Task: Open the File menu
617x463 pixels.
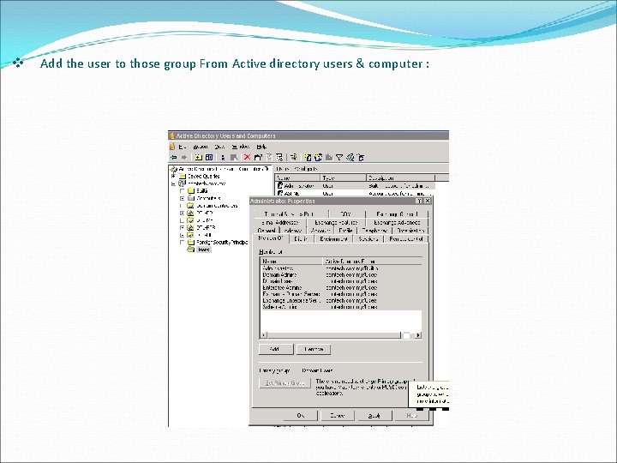Action: pos(183,147)
